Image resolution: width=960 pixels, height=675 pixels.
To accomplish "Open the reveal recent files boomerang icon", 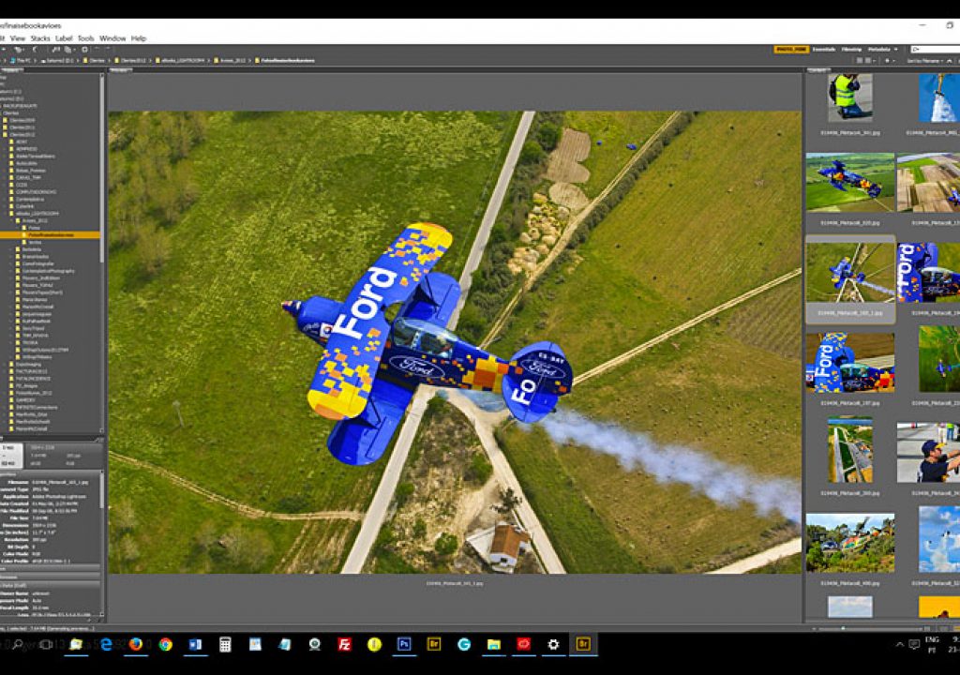I will pyautogui.click(x=35, y=50).
